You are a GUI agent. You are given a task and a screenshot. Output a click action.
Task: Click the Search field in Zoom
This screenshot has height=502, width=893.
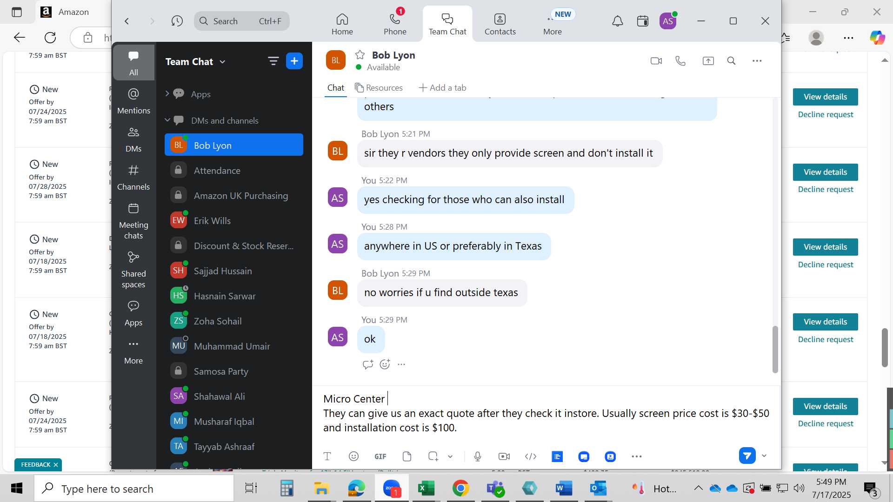pos(241,21)
